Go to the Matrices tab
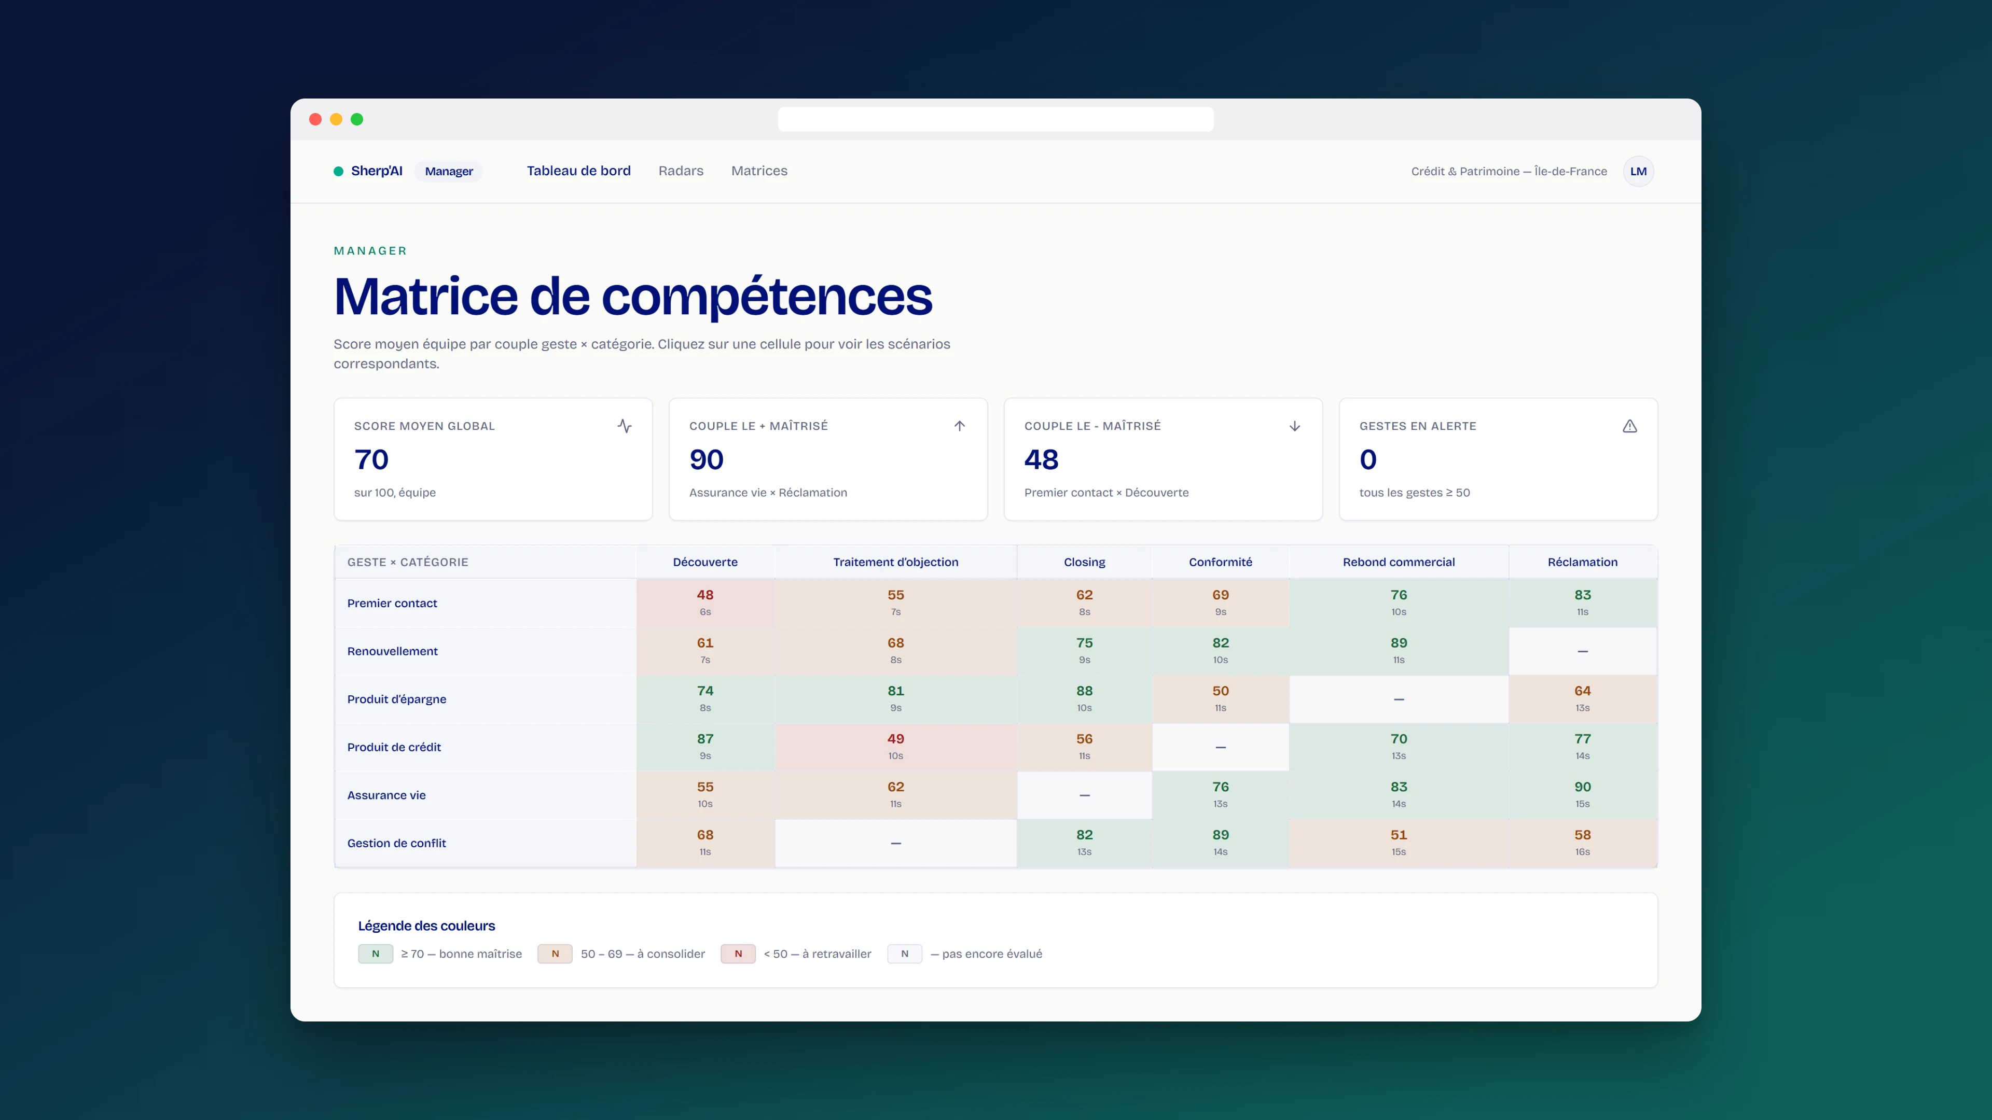 pos(759,171)
